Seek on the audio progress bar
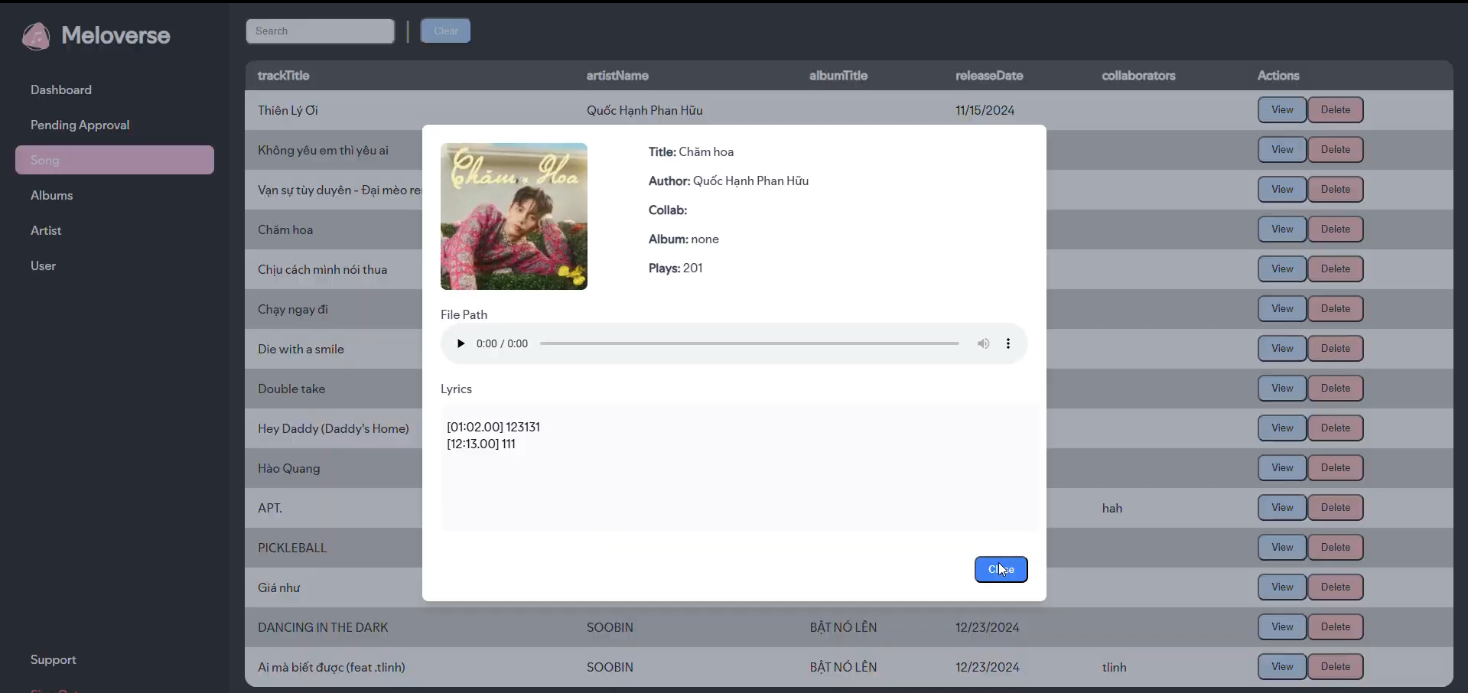 pyautogui.click(x=749, y=343)
